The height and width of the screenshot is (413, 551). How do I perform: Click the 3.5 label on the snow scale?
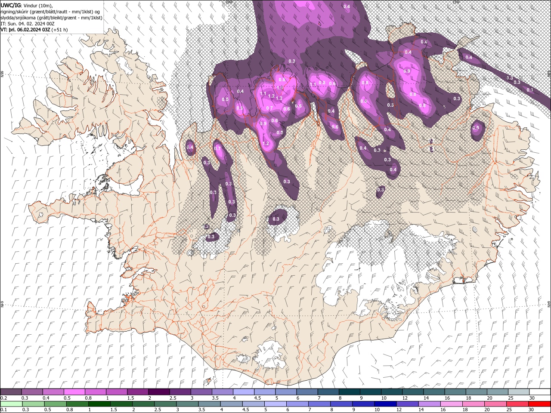[215, 398]
